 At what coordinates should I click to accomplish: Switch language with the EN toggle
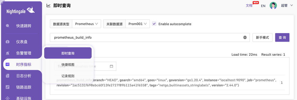tap(263, 6)
